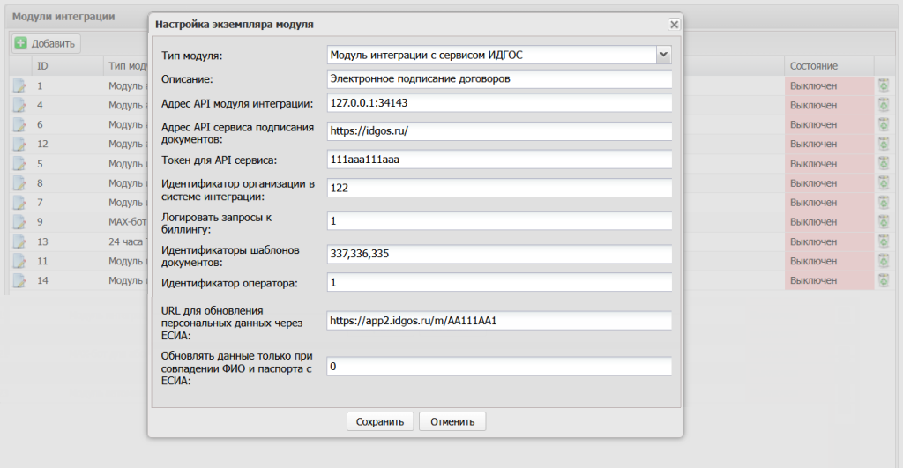Viewport: 903px width, 468px height.
Task: Click edit icon for row ID 12
Action: coord(19,145)
